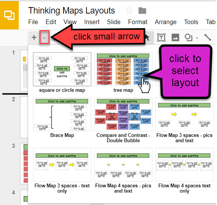
Task: Choose the Brace Map layout
Action: [x=62, y=114]
